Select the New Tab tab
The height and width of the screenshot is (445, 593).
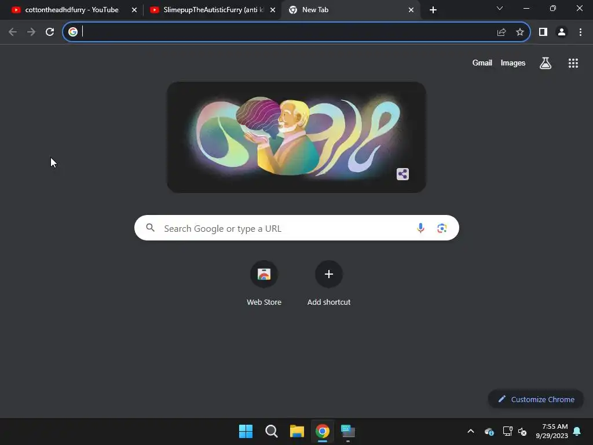click(x=350, y=10)
